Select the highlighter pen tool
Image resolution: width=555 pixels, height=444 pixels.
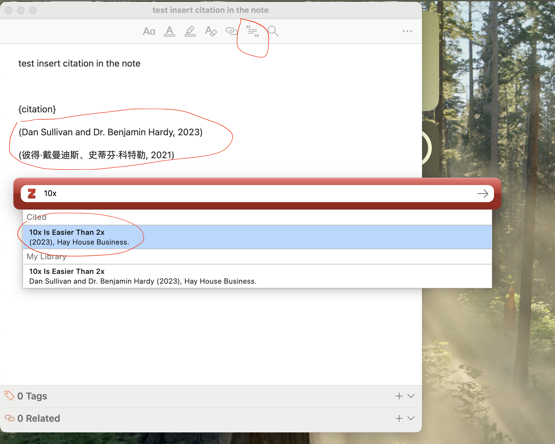(190, 31)
